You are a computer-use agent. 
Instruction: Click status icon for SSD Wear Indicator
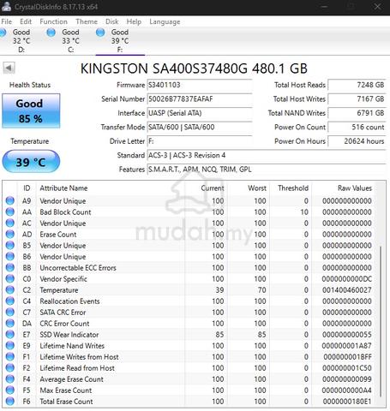tap(10, 334)
